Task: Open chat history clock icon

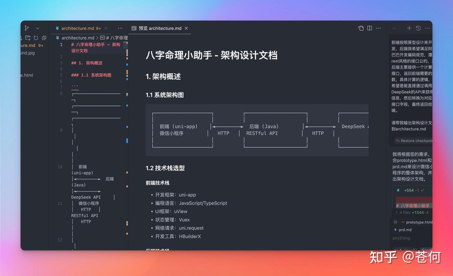Action: pos(418,28)
